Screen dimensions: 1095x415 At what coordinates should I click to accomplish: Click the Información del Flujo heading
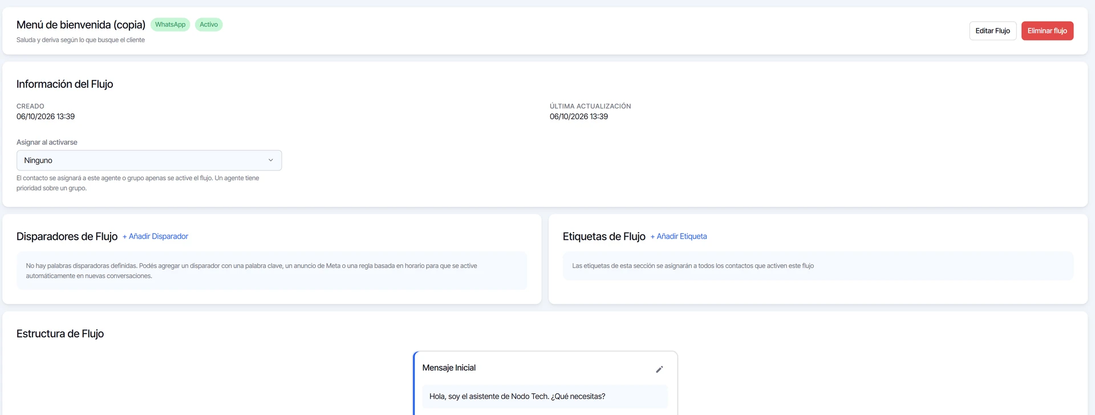tap(65, 84)
